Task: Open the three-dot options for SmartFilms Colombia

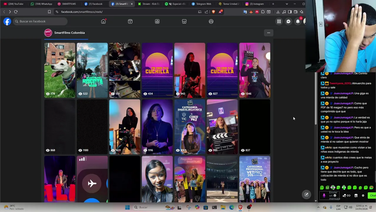Action: (x=268, y=33)
